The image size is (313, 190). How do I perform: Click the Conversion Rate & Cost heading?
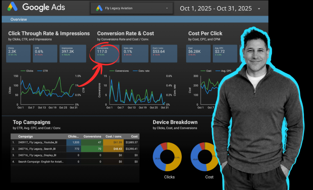(125, 33)
